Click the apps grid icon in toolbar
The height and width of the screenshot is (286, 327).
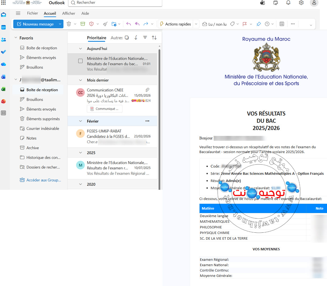click(x=282, y=24)
